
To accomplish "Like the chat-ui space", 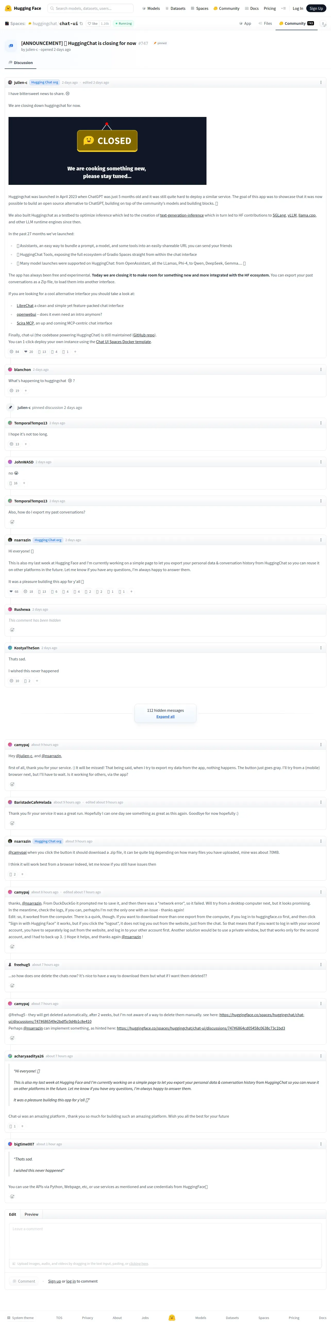I will click(93, 24).
